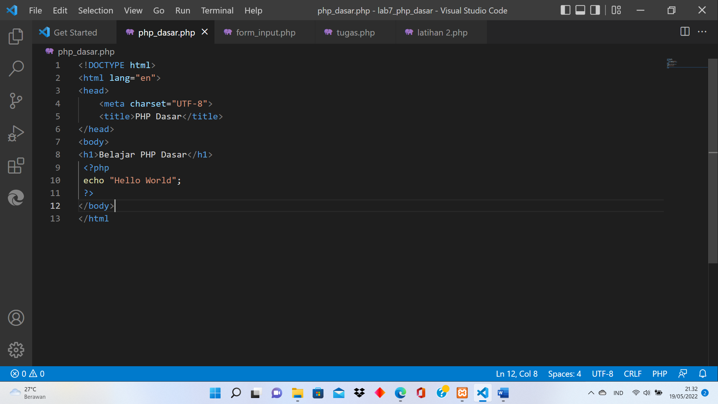This screenshot has width=718, height=404.
Task: Go to line via Ln 12, Col 8
Action: click(x=516, y=374)
